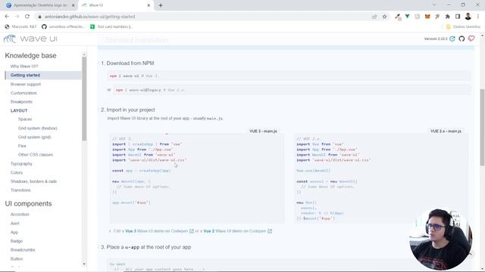Image resolution: width=485 pixels, height=272 pixels.
Task: Click the 'VUE 2.x - main.js' code label
Action: click(446, 131)
